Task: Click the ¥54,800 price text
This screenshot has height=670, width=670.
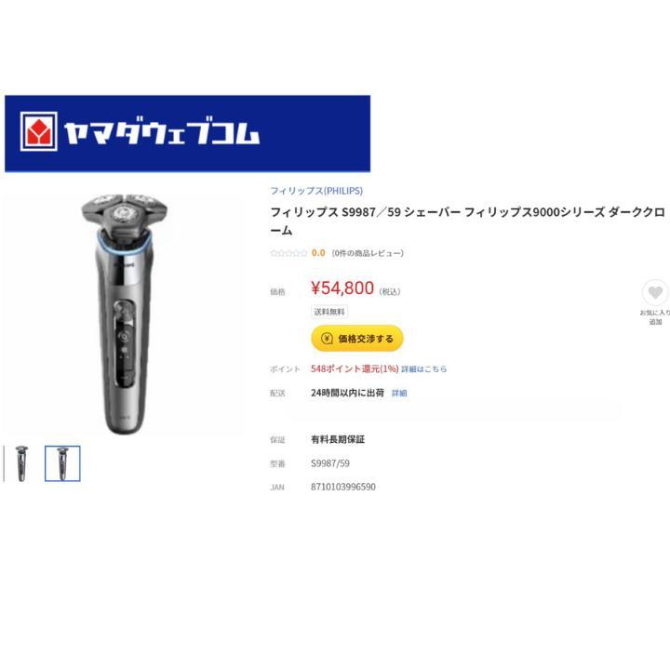Action: (342, 288)
